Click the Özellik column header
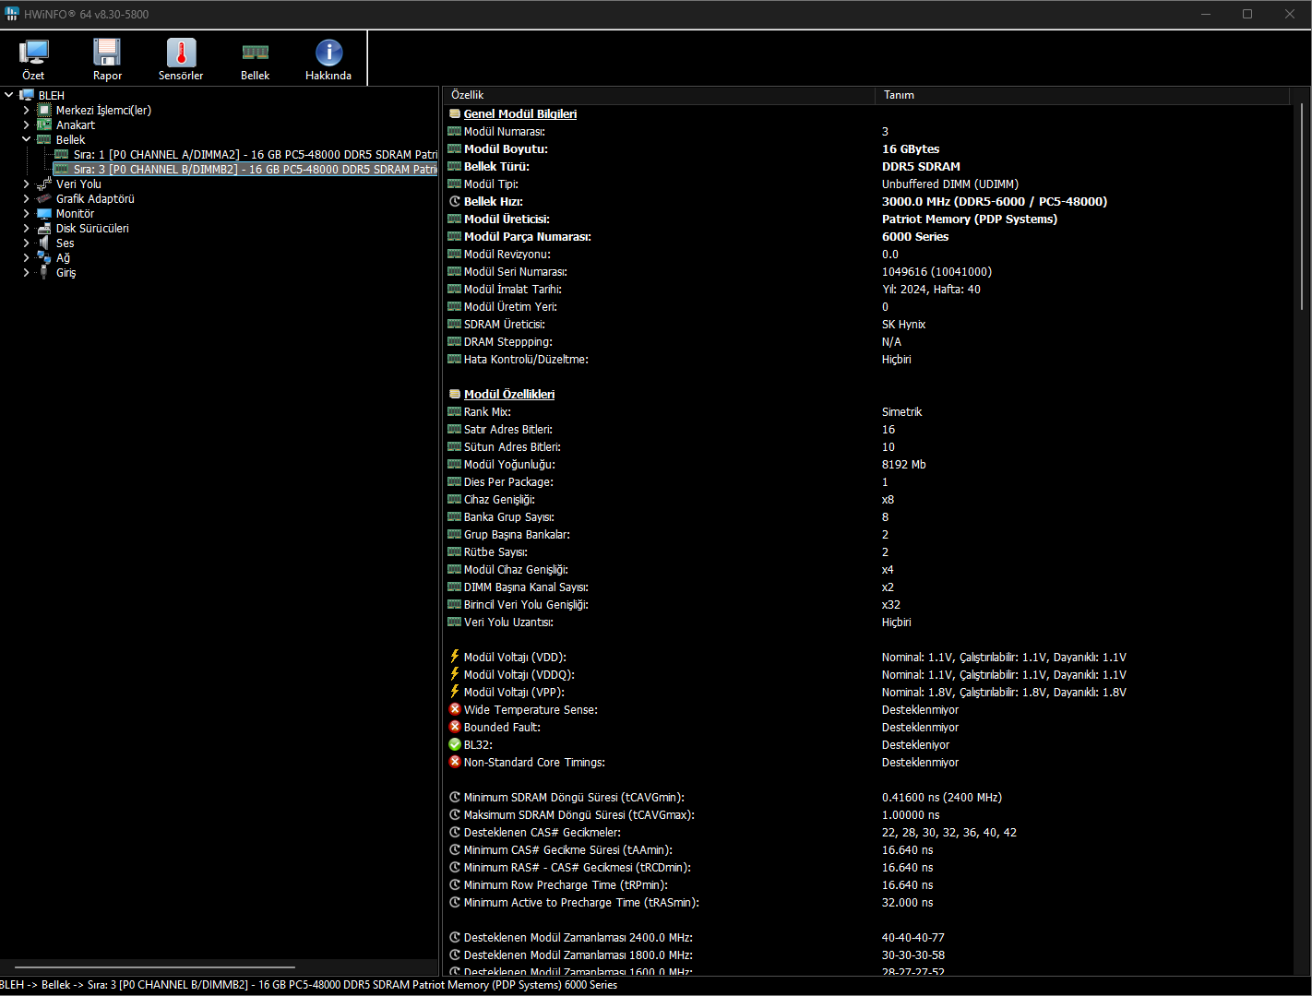1312x996 pixels. [659, 95]
